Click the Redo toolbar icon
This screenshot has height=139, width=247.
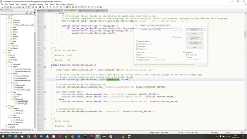pos(36,7)
